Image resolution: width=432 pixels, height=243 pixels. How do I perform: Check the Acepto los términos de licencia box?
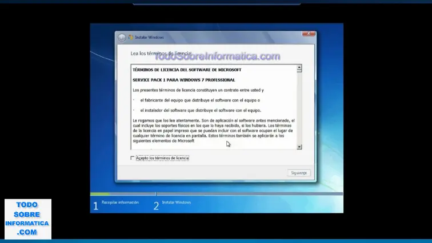point(133,158)
